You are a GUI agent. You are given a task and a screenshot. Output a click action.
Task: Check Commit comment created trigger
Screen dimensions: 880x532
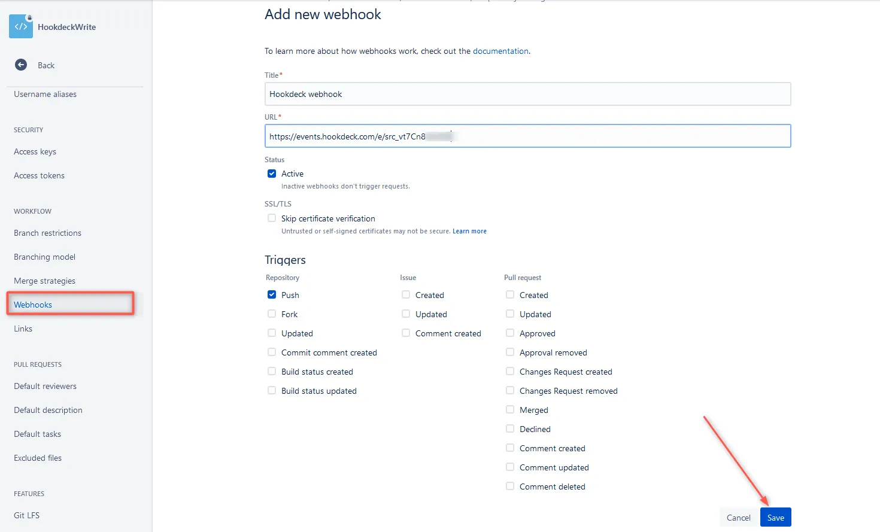[272, 352]
